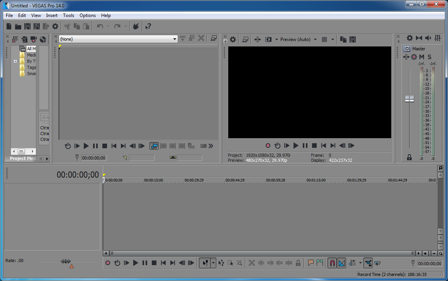Open edit tool selection dropdown arrow
Viewport: 448px width, 281px height.
click(x=213, y=263)
